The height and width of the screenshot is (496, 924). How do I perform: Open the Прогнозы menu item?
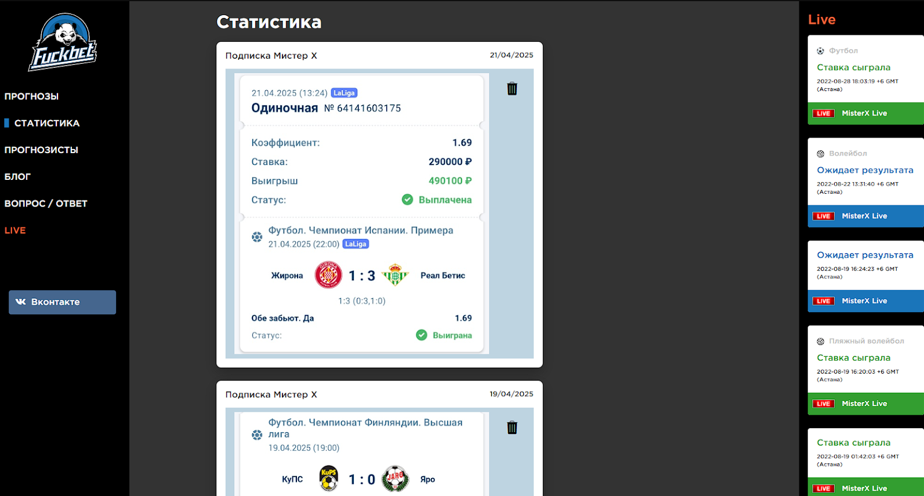(31, 96)
